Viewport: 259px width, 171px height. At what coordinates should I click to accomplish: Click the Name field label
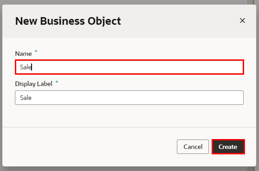pos(23,54)
